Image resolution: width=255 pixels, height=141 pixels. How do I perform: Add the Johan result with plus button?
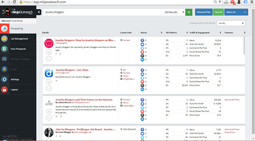49,111
